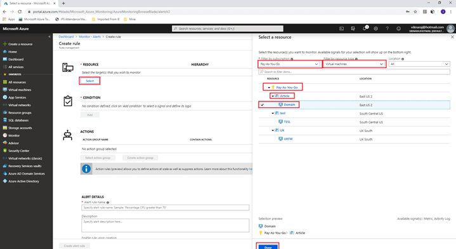Click blue info icon in action rules banner
Screen dimensions: 456x249
[86, 169]
